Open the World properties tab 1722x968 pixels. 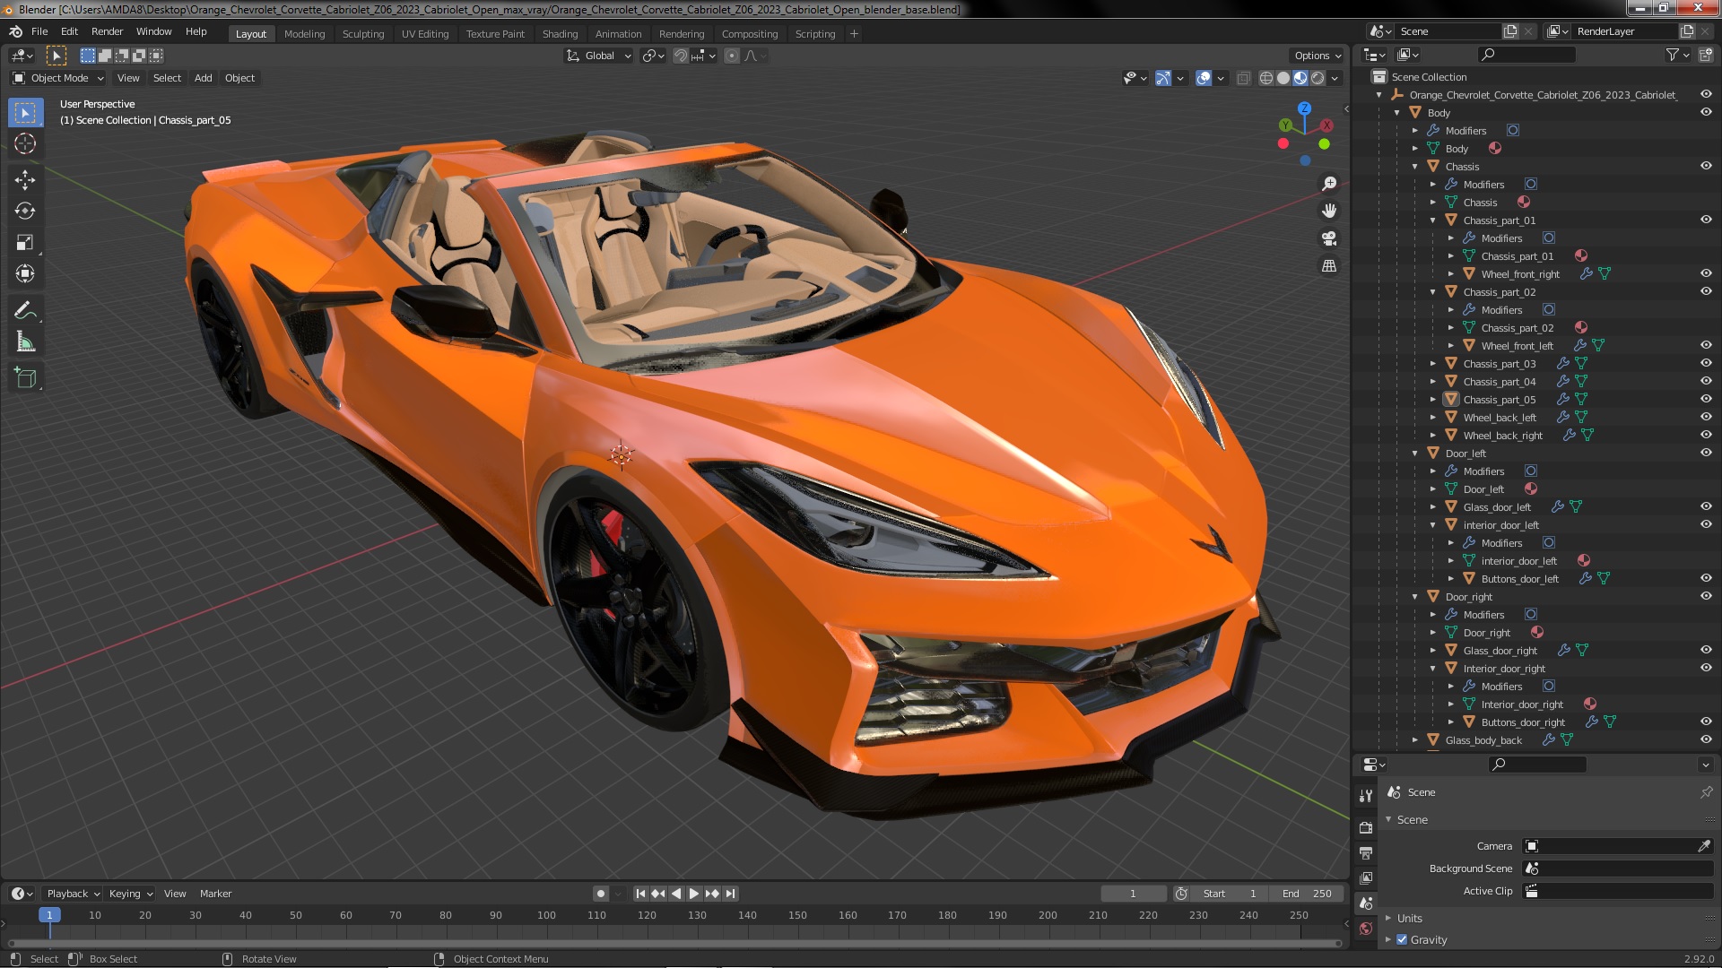coord(1366,929)
